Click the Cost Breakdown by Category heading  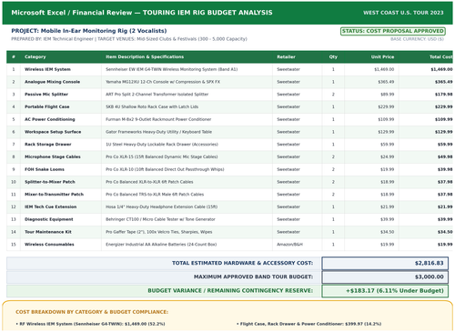[92, 312]
